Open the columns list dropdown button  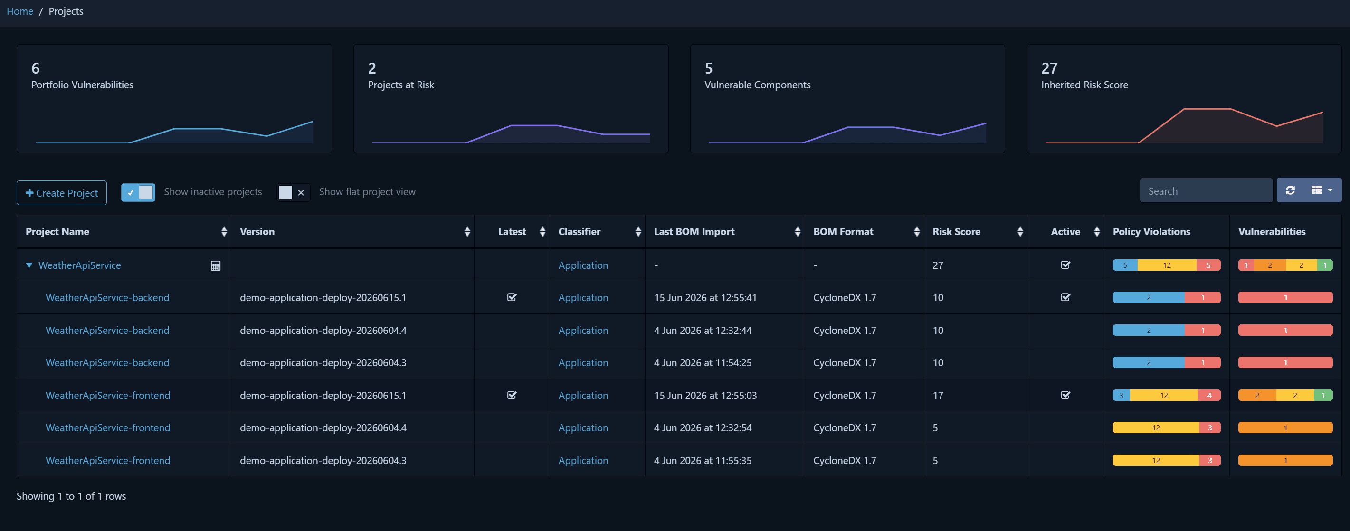1322,190
